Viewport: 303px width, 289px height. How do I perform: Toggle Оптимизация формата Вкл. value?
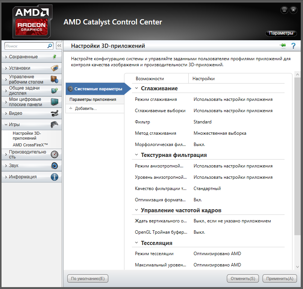(198, 200)
